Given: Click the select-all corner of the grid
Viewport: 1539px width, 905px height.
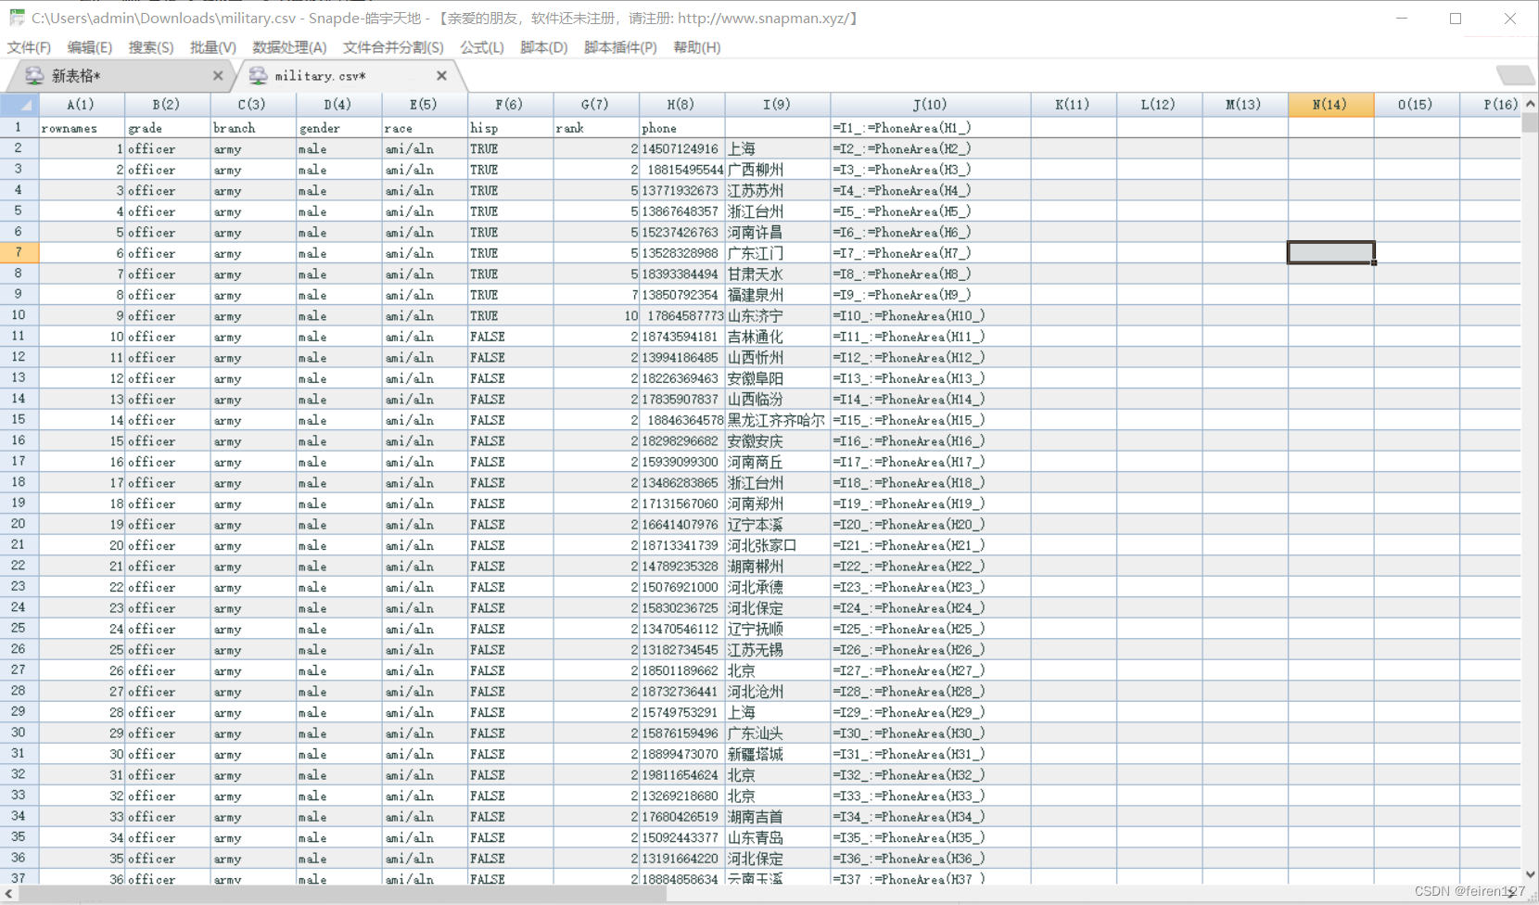Looking at the screenshot, I should click(x=19, y=105).
